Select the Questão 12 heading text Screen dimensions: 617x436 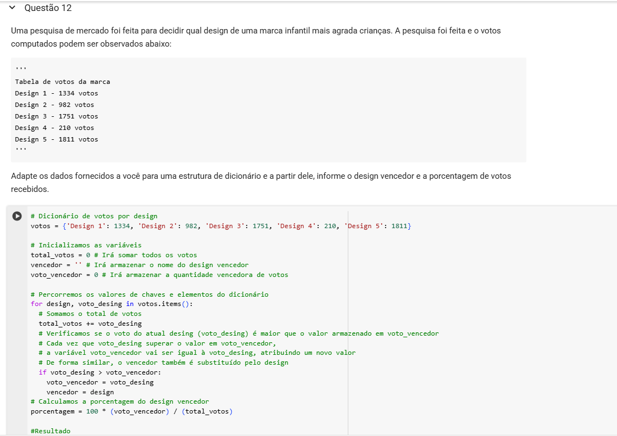point(48,8)
